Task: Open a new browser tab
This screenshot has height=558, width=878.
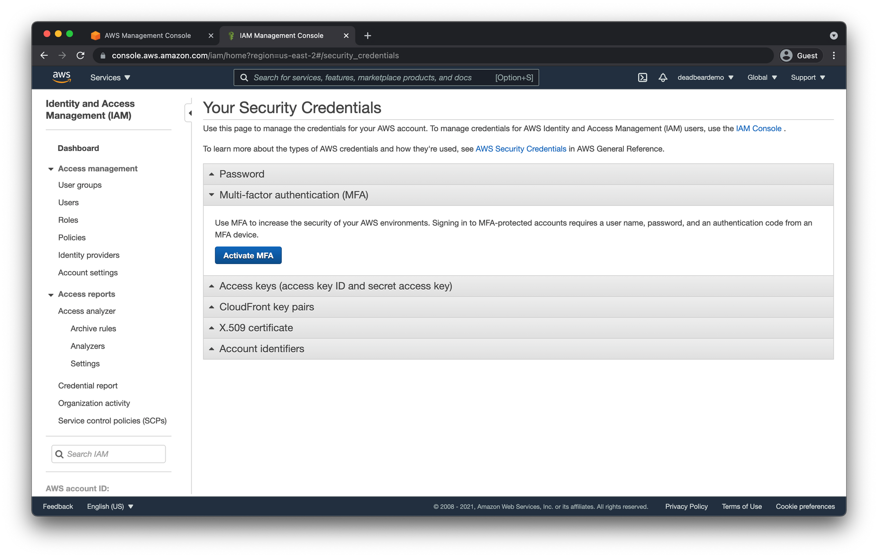Action: coord(367,36)
